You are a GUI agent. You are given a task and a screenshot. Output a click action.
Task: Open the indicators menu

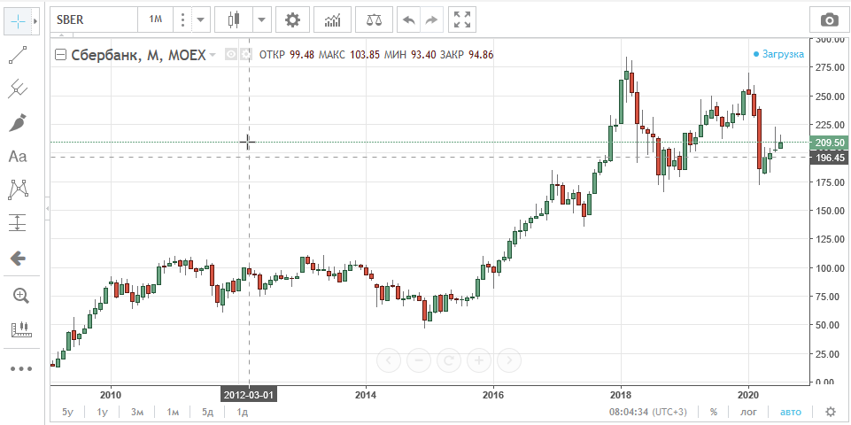(332, 20)
